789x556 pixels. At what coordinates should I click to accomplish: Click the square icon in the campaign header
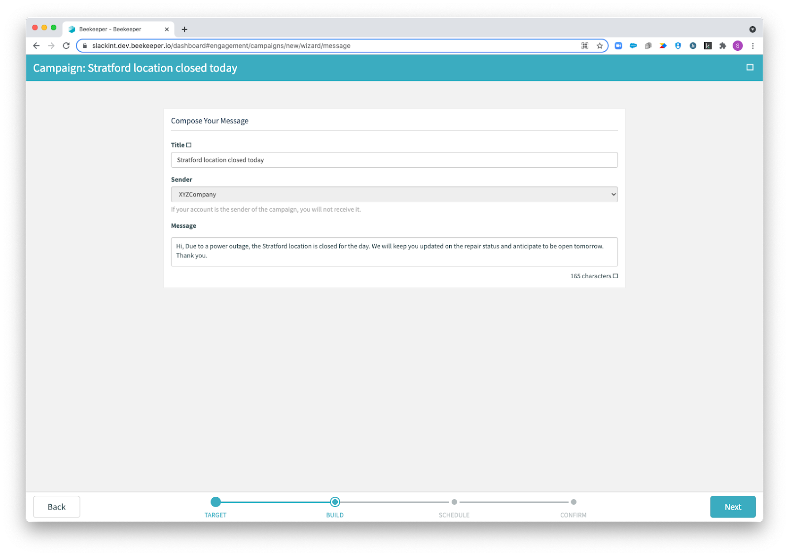coord(750,68)
